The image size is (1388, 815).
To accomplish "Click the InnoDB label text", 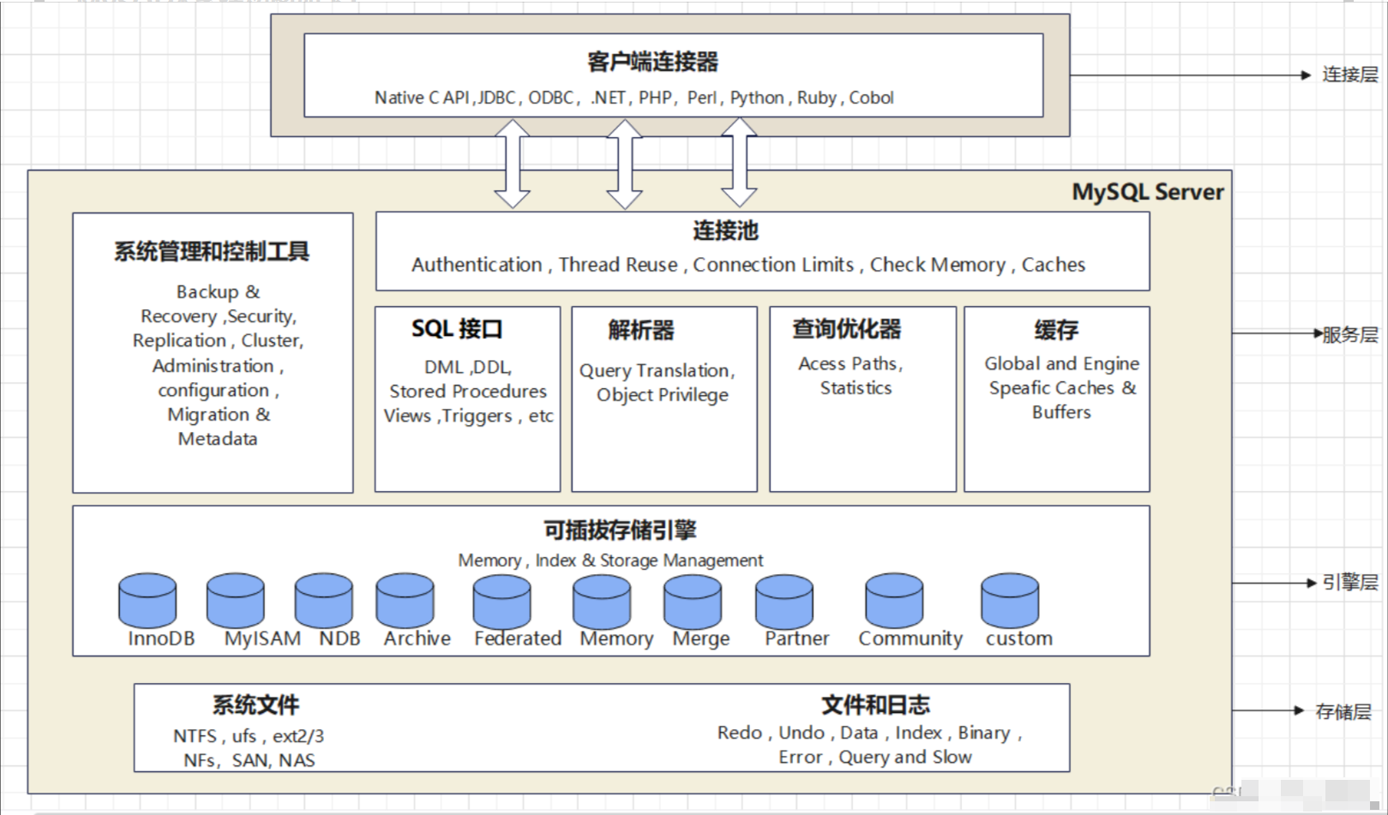I will click(161, 638).
